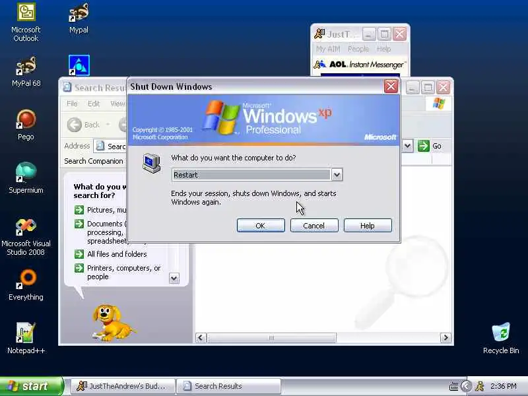Click the horizontal scrollbar thumb in results pane
This screenshot has width=528, height=396.
[271, 338]
